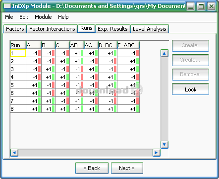This screenshot has width=219, height=179.
Task: Toggle factor A level cell in run 1
Action: [x=34, y=53]
